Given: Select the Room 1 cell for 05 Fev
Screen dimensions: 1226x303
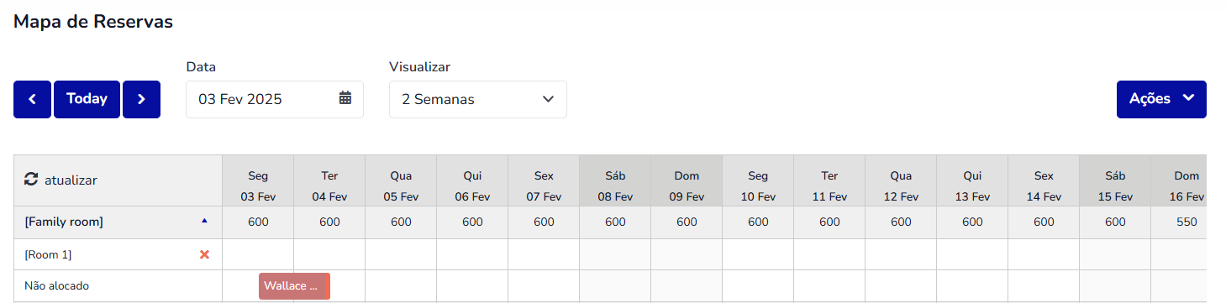Looking at the screenshot, I should tap(401, 254).
